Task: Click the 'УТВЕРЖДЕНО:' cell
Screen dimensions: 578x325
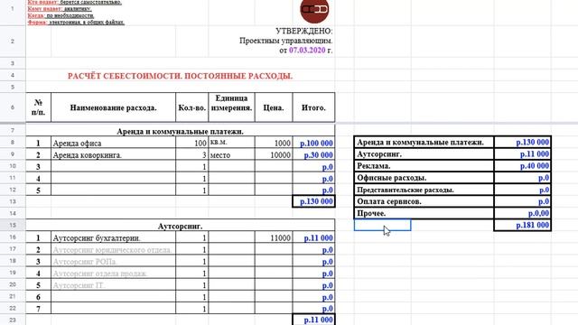Action: [x=304, y=31]
